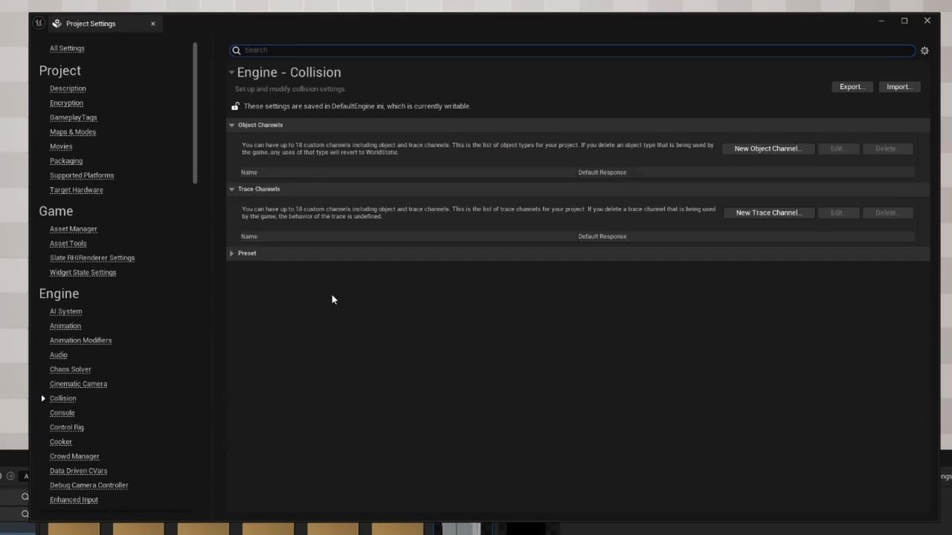Open Maps & Modes settings
This screenshot has height=535, width=952.
(73, 132)
